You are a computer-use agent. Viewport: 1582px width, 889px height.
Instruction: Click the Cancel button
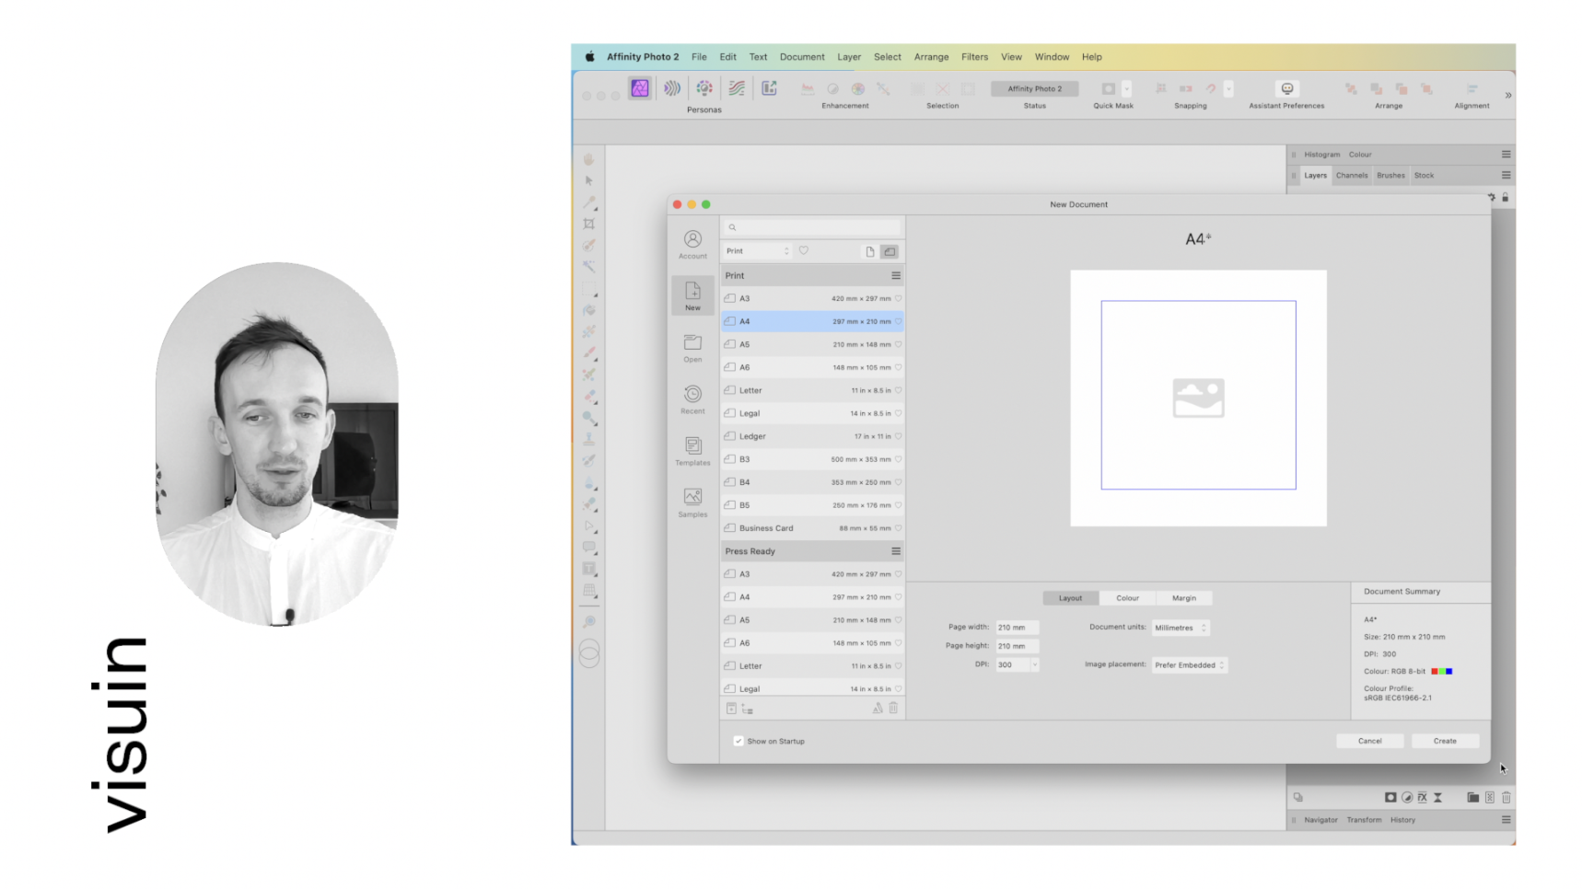pyautogui.click(x=1369, y=741)
